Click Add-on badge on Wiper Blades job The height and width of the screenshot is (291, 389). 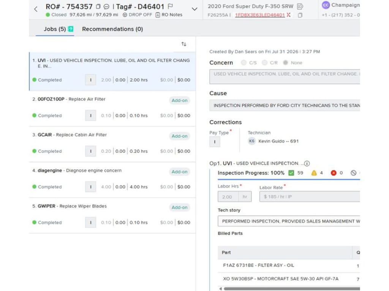point(180,208)
